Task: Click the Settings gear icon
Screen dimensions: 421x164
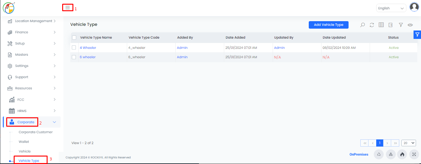Action: 10,66
